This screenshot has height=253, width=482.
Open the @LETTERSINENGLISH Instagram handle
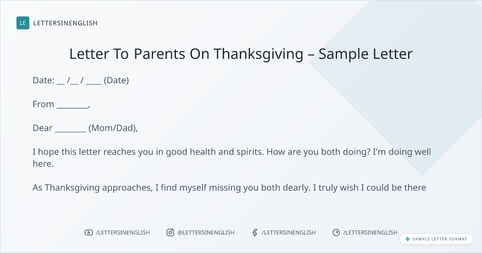click(206, 233)
